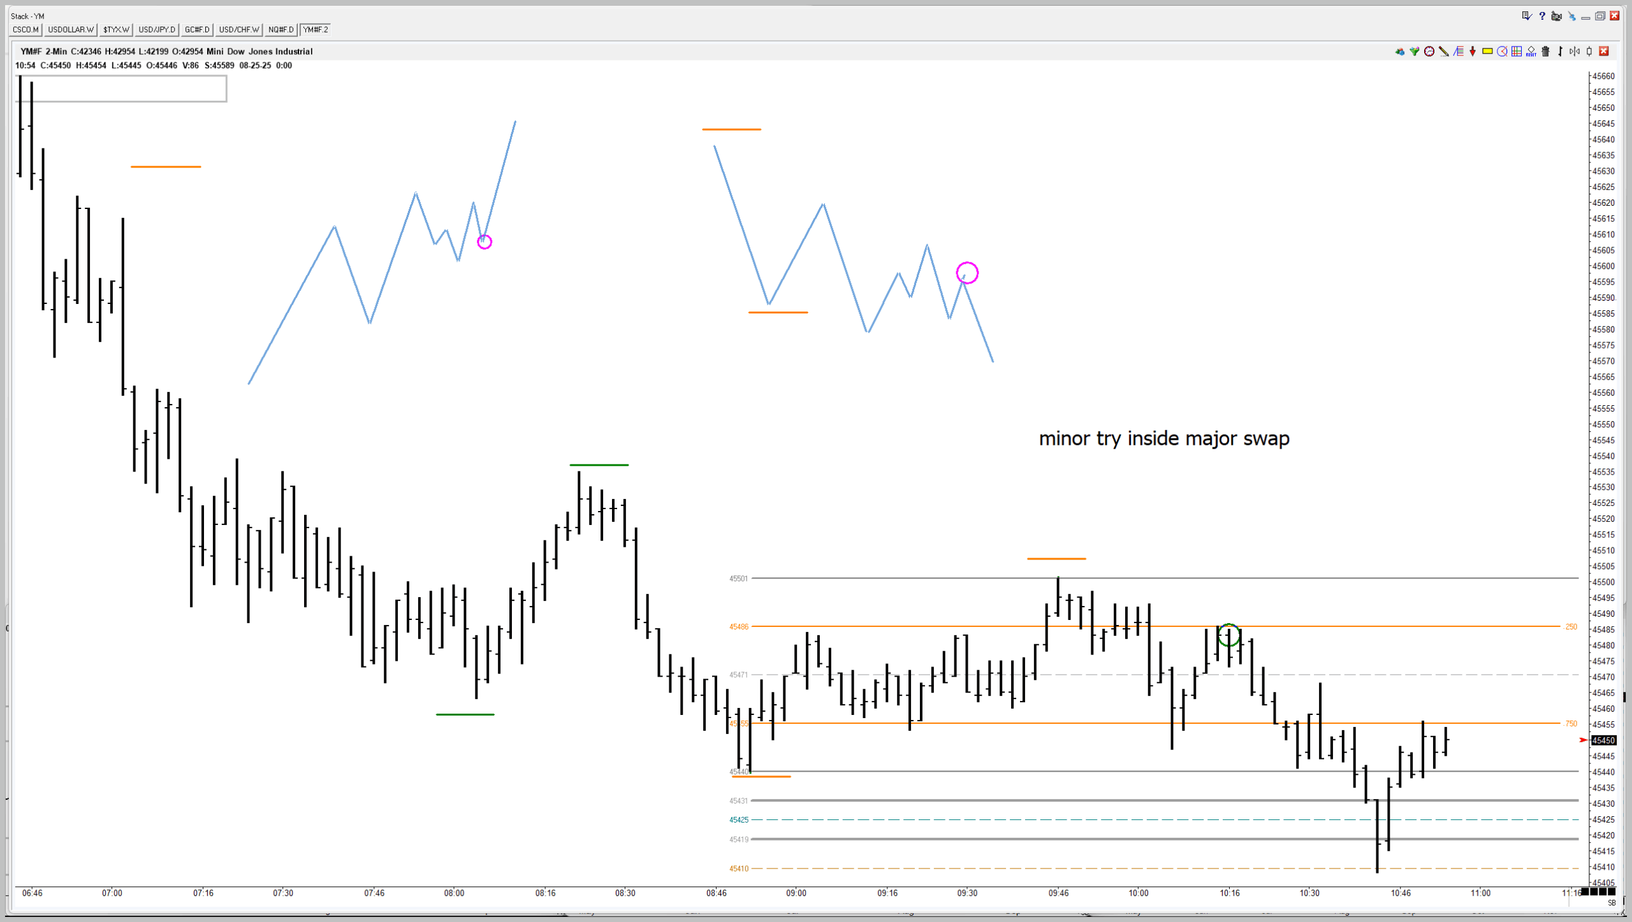Screen dimensions: 1632x922
Task: Click the video camera recorder icon
Action: 1557,17
